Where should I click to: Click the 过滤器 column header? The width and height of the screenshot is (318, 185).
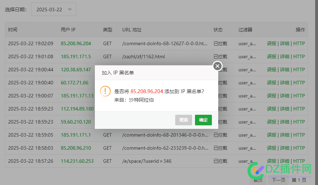[x=245, y=30]
